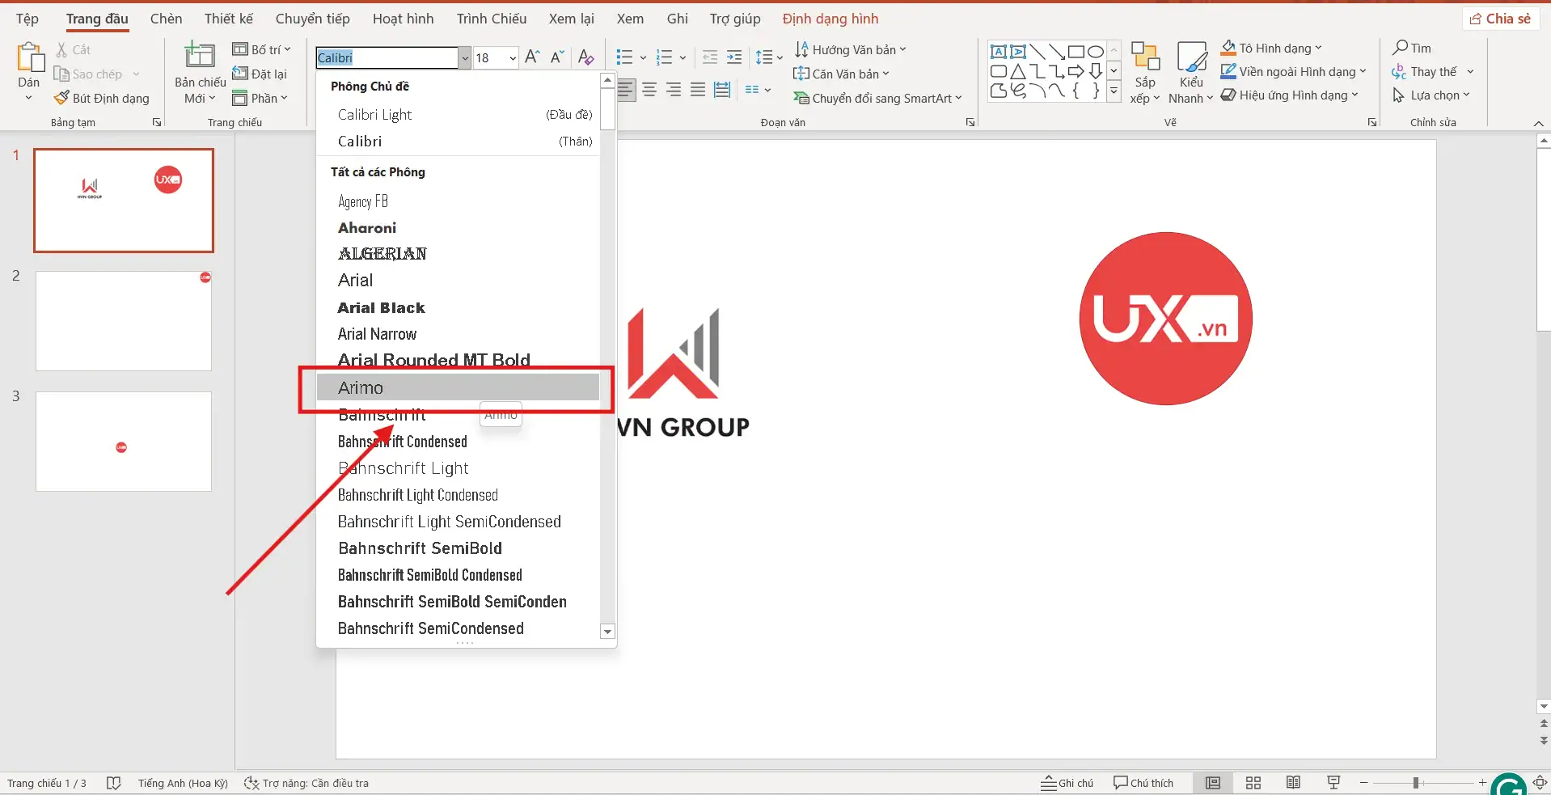This screenshot has width=1551, height=795.
Task: Open the Hướng Văn bản dropdown
Action: click(850, 49)
